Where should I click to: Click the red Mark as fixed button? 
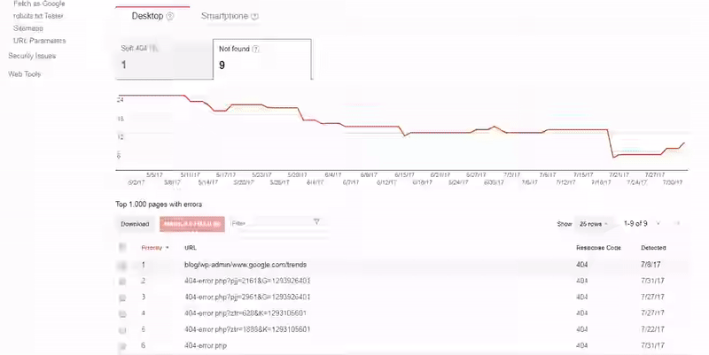(x=191, y=224)
